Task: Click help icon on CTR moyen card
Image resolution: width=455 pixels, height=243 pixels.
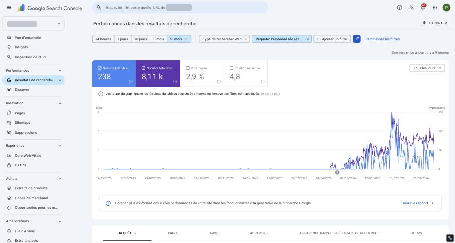Action: point(219,82)
